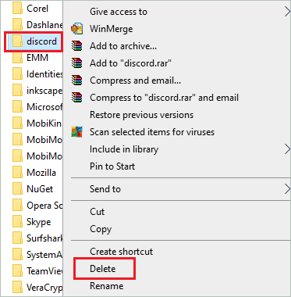Click the discord folder icon
The height and width of the screenshot is (297, 291).
tap(18, 41)
